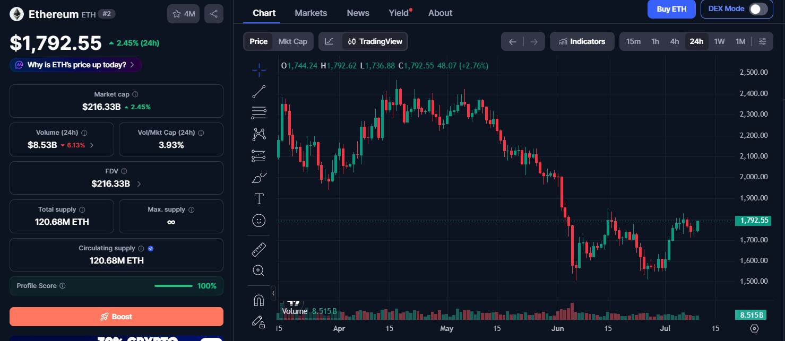Set chart interval to 1W
785x341 pixels.
coord(719,41)
